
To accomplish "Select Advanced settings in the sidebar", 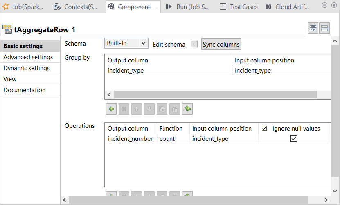I will [x=28, y=57].
